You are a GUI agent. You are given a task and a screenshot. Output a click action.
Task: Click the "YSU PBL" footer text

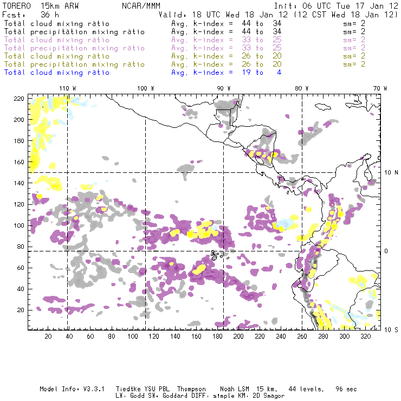coord(157,389)
